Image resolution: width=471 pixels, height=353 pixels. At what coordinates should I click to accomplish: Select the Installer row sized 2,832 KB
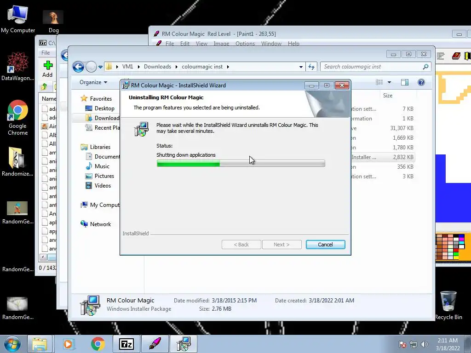tap(382, 157)
